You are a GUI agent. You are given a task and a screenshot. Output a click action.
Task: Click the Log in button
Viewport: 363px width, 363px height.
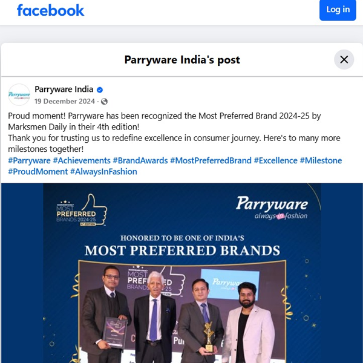point(338,10)
